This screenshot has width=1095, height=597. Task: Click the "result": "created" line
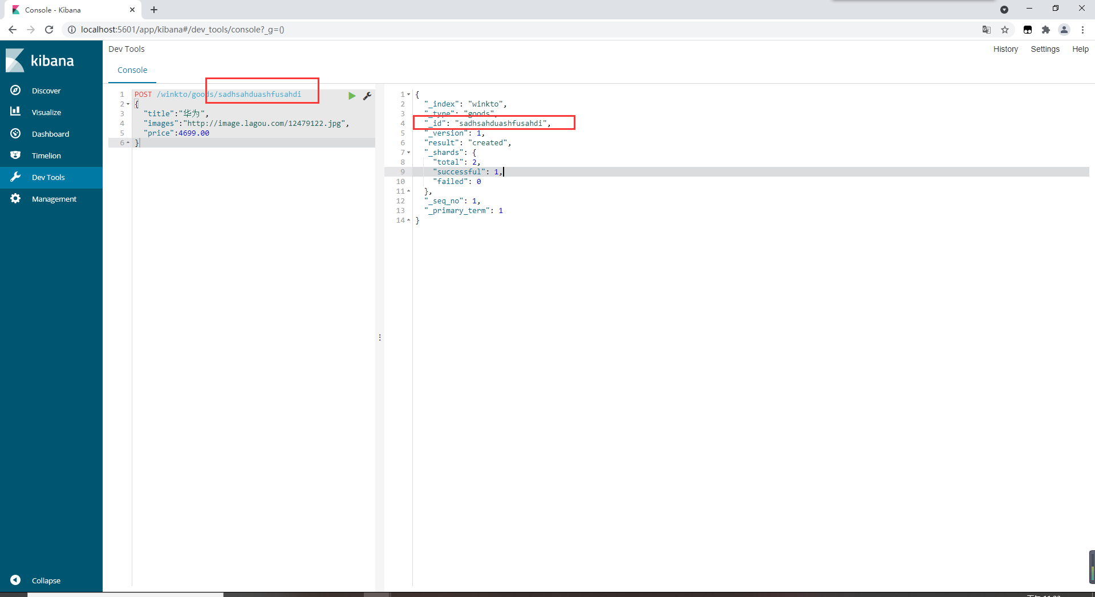(x=468, y=143)
